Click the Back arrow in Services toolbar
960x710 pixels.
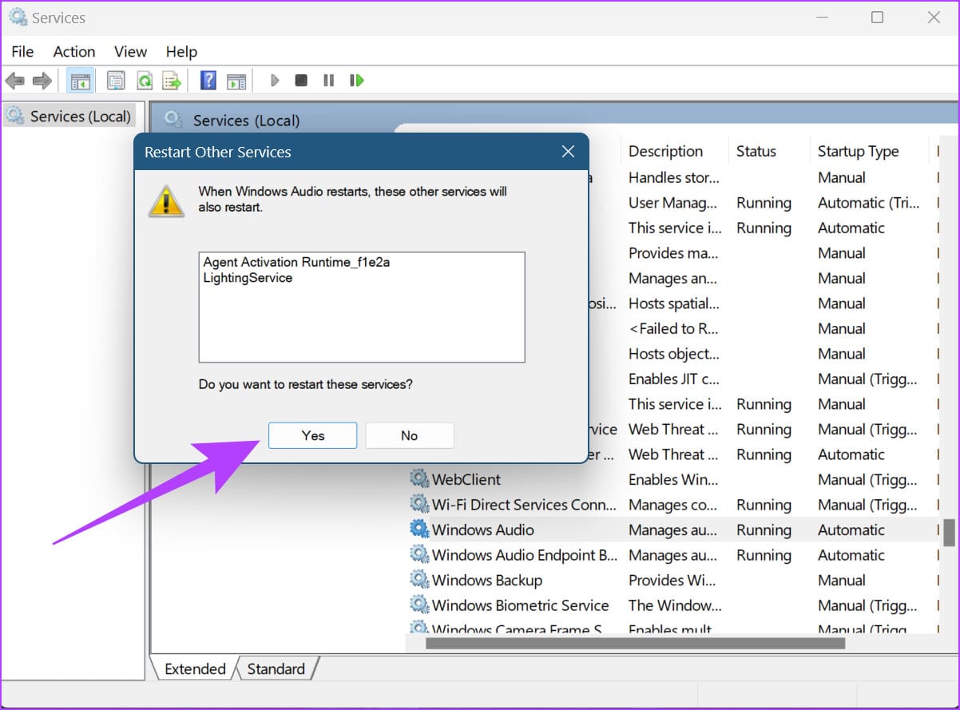15,81
